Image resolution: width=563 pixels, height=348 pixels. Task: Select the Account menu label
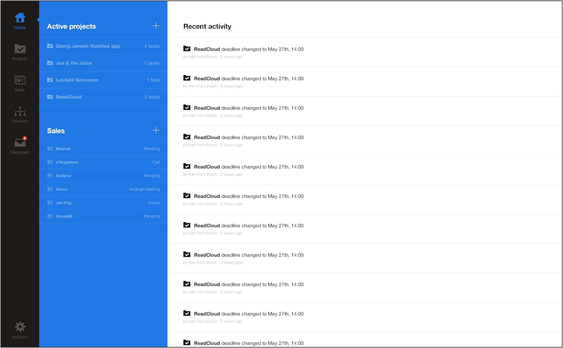20,337
